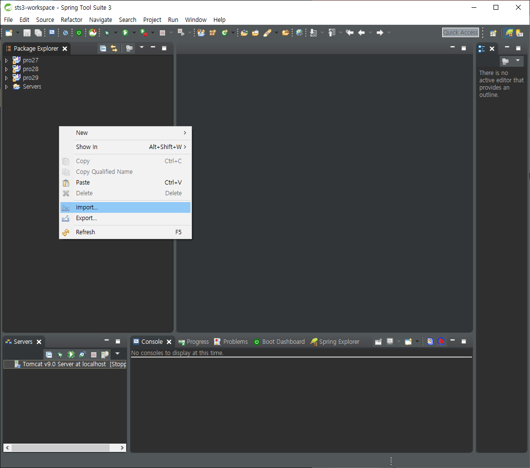Screen dimensions: 530x468
Task: Switch to the Git perspective icon
Action: click(x=519, y=33)
